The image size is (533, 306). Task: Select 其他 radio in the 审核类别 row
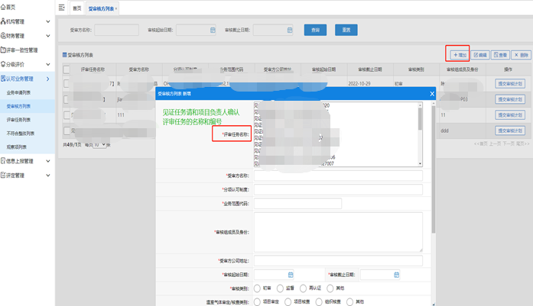[330, 288]
